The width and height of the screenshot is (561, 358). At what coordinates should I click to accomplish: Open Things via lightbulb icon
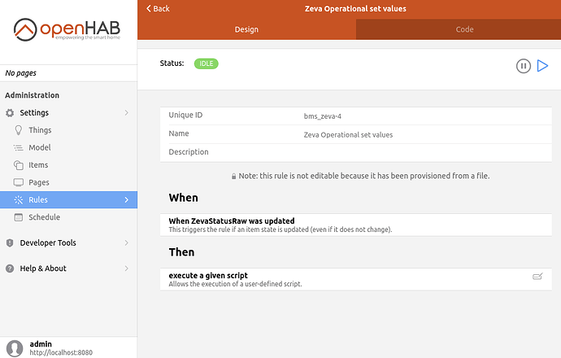click(x=20, y=130)
